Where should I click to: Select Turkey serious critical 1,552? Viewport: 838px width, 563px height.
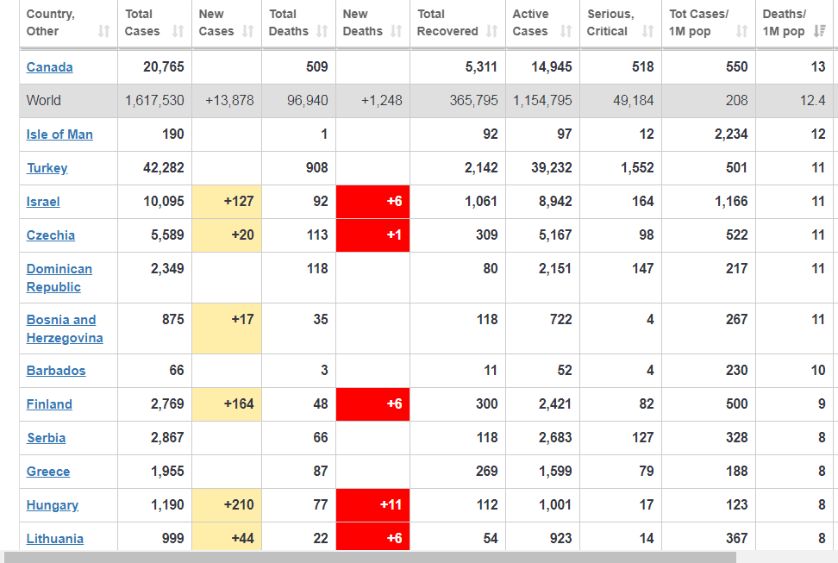coord(637,168)
